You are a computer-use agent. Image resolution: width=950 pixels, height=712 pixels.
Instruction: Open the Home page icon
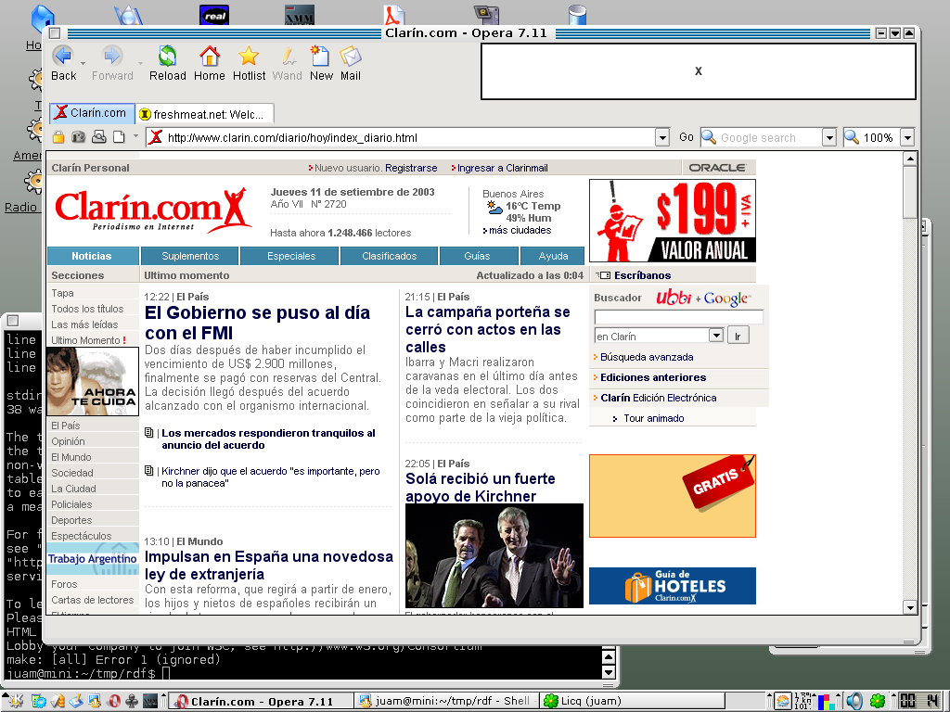click(209, 56)
